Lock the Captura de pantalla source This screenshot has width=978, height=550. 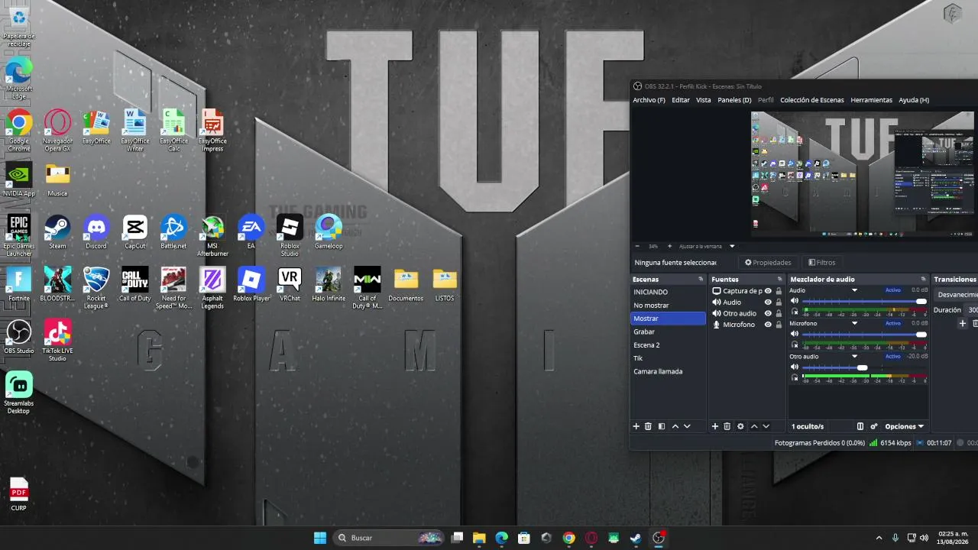(x=779, y=291)
